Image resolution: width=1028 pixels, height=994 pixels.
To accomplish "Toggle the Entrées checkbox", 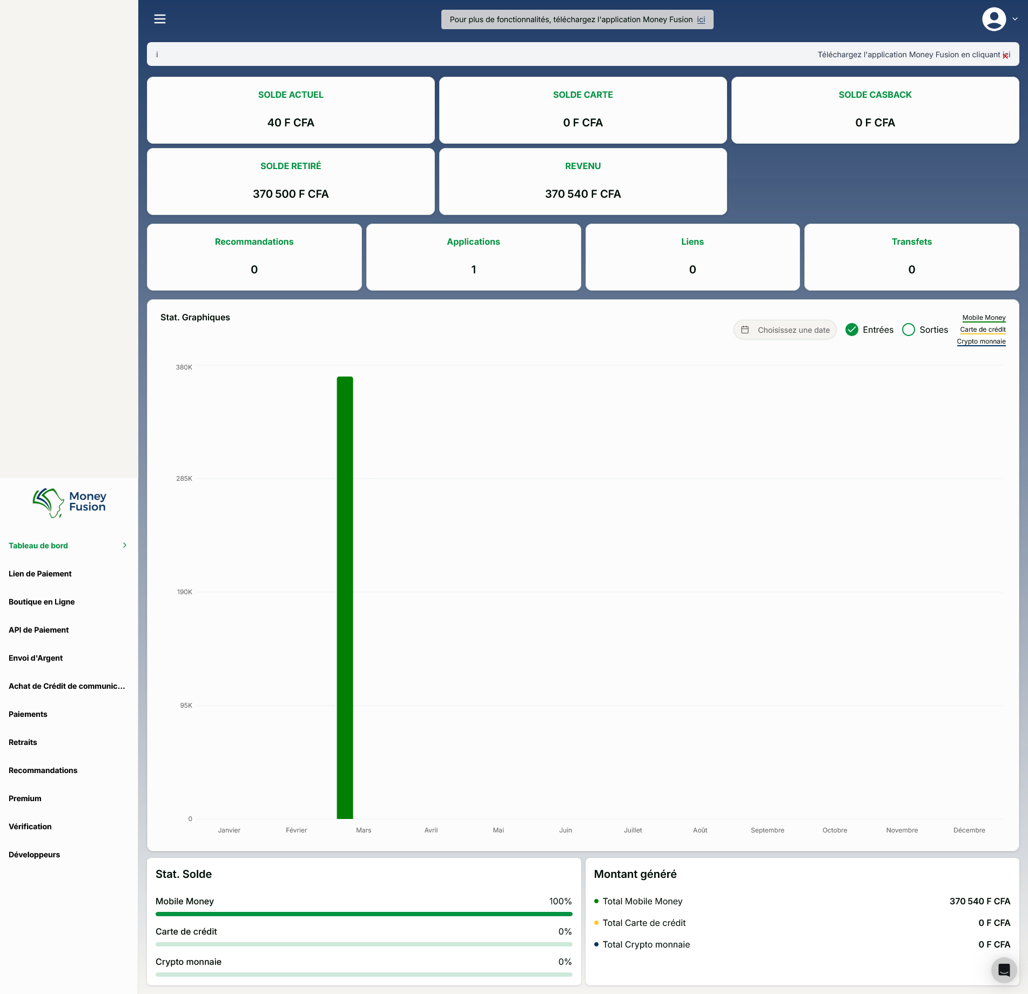I will tap(852, 330).
